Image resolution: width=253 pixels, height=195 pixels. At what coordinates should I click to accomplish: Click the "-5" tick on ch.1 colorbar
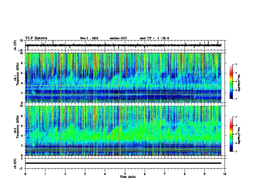[236, 82]
